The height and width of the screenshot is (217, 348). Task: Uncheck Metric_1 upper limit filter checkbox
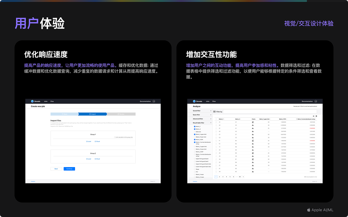[195, 134]
